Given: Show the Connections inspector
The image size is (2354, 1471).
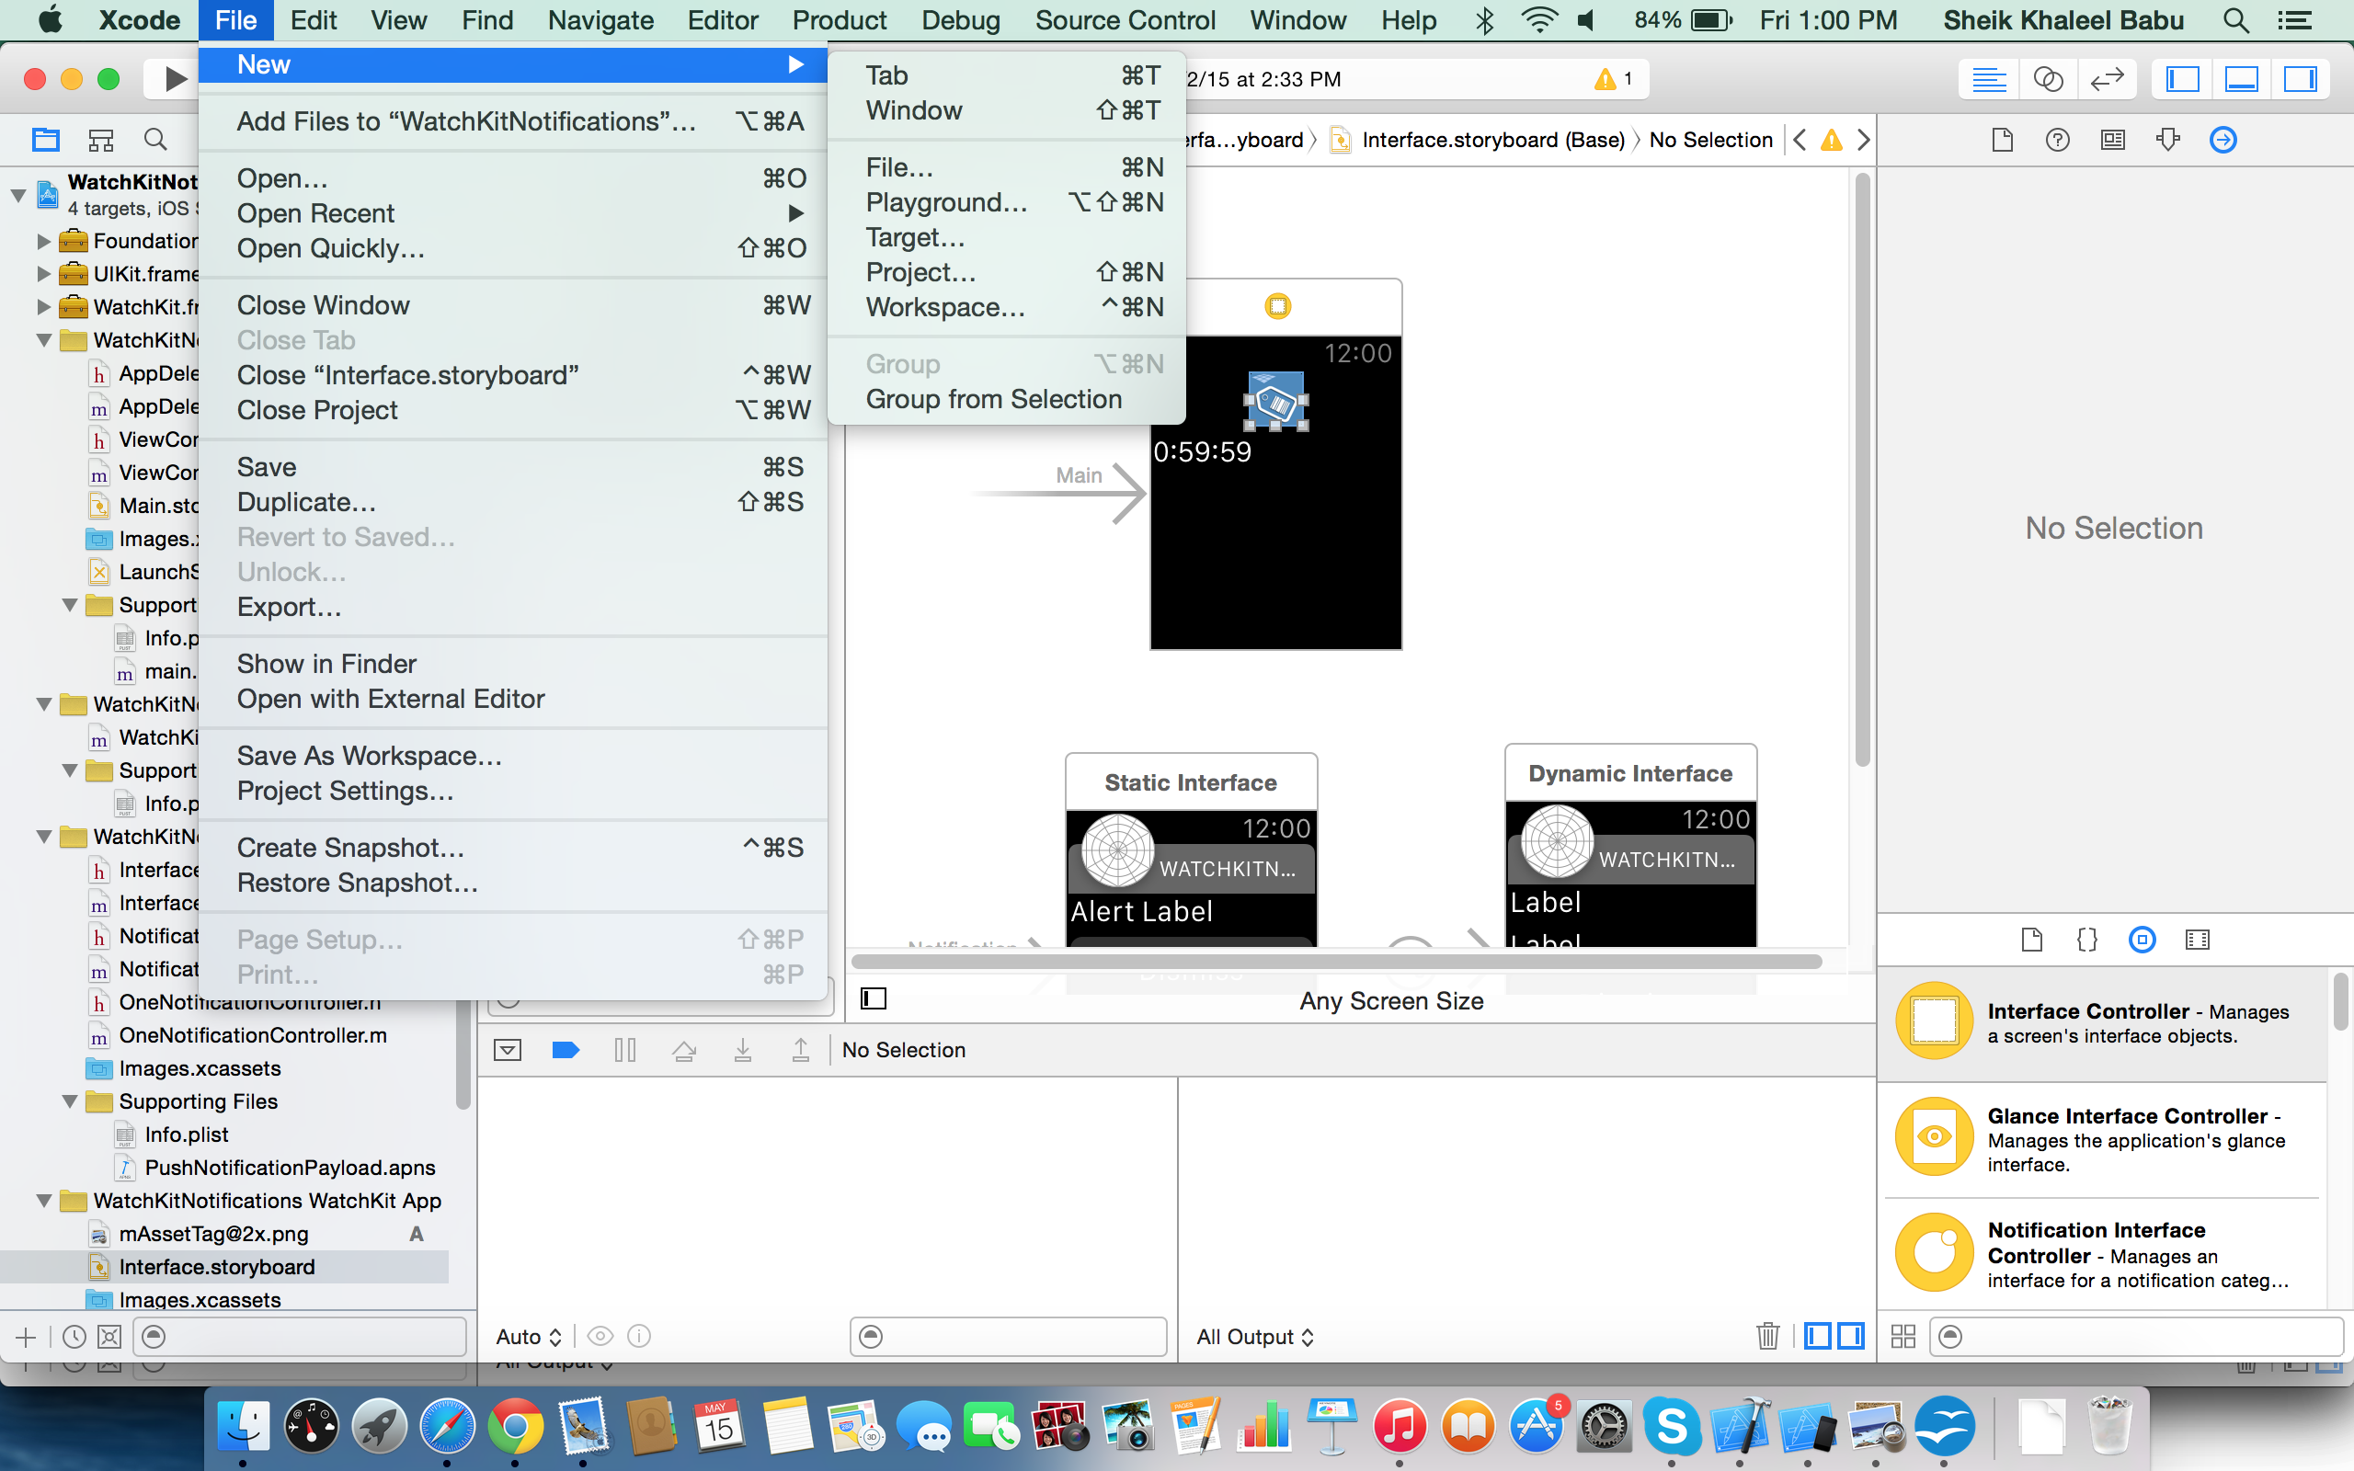Looking at the screenshot, I should (x=2223, y=140).
